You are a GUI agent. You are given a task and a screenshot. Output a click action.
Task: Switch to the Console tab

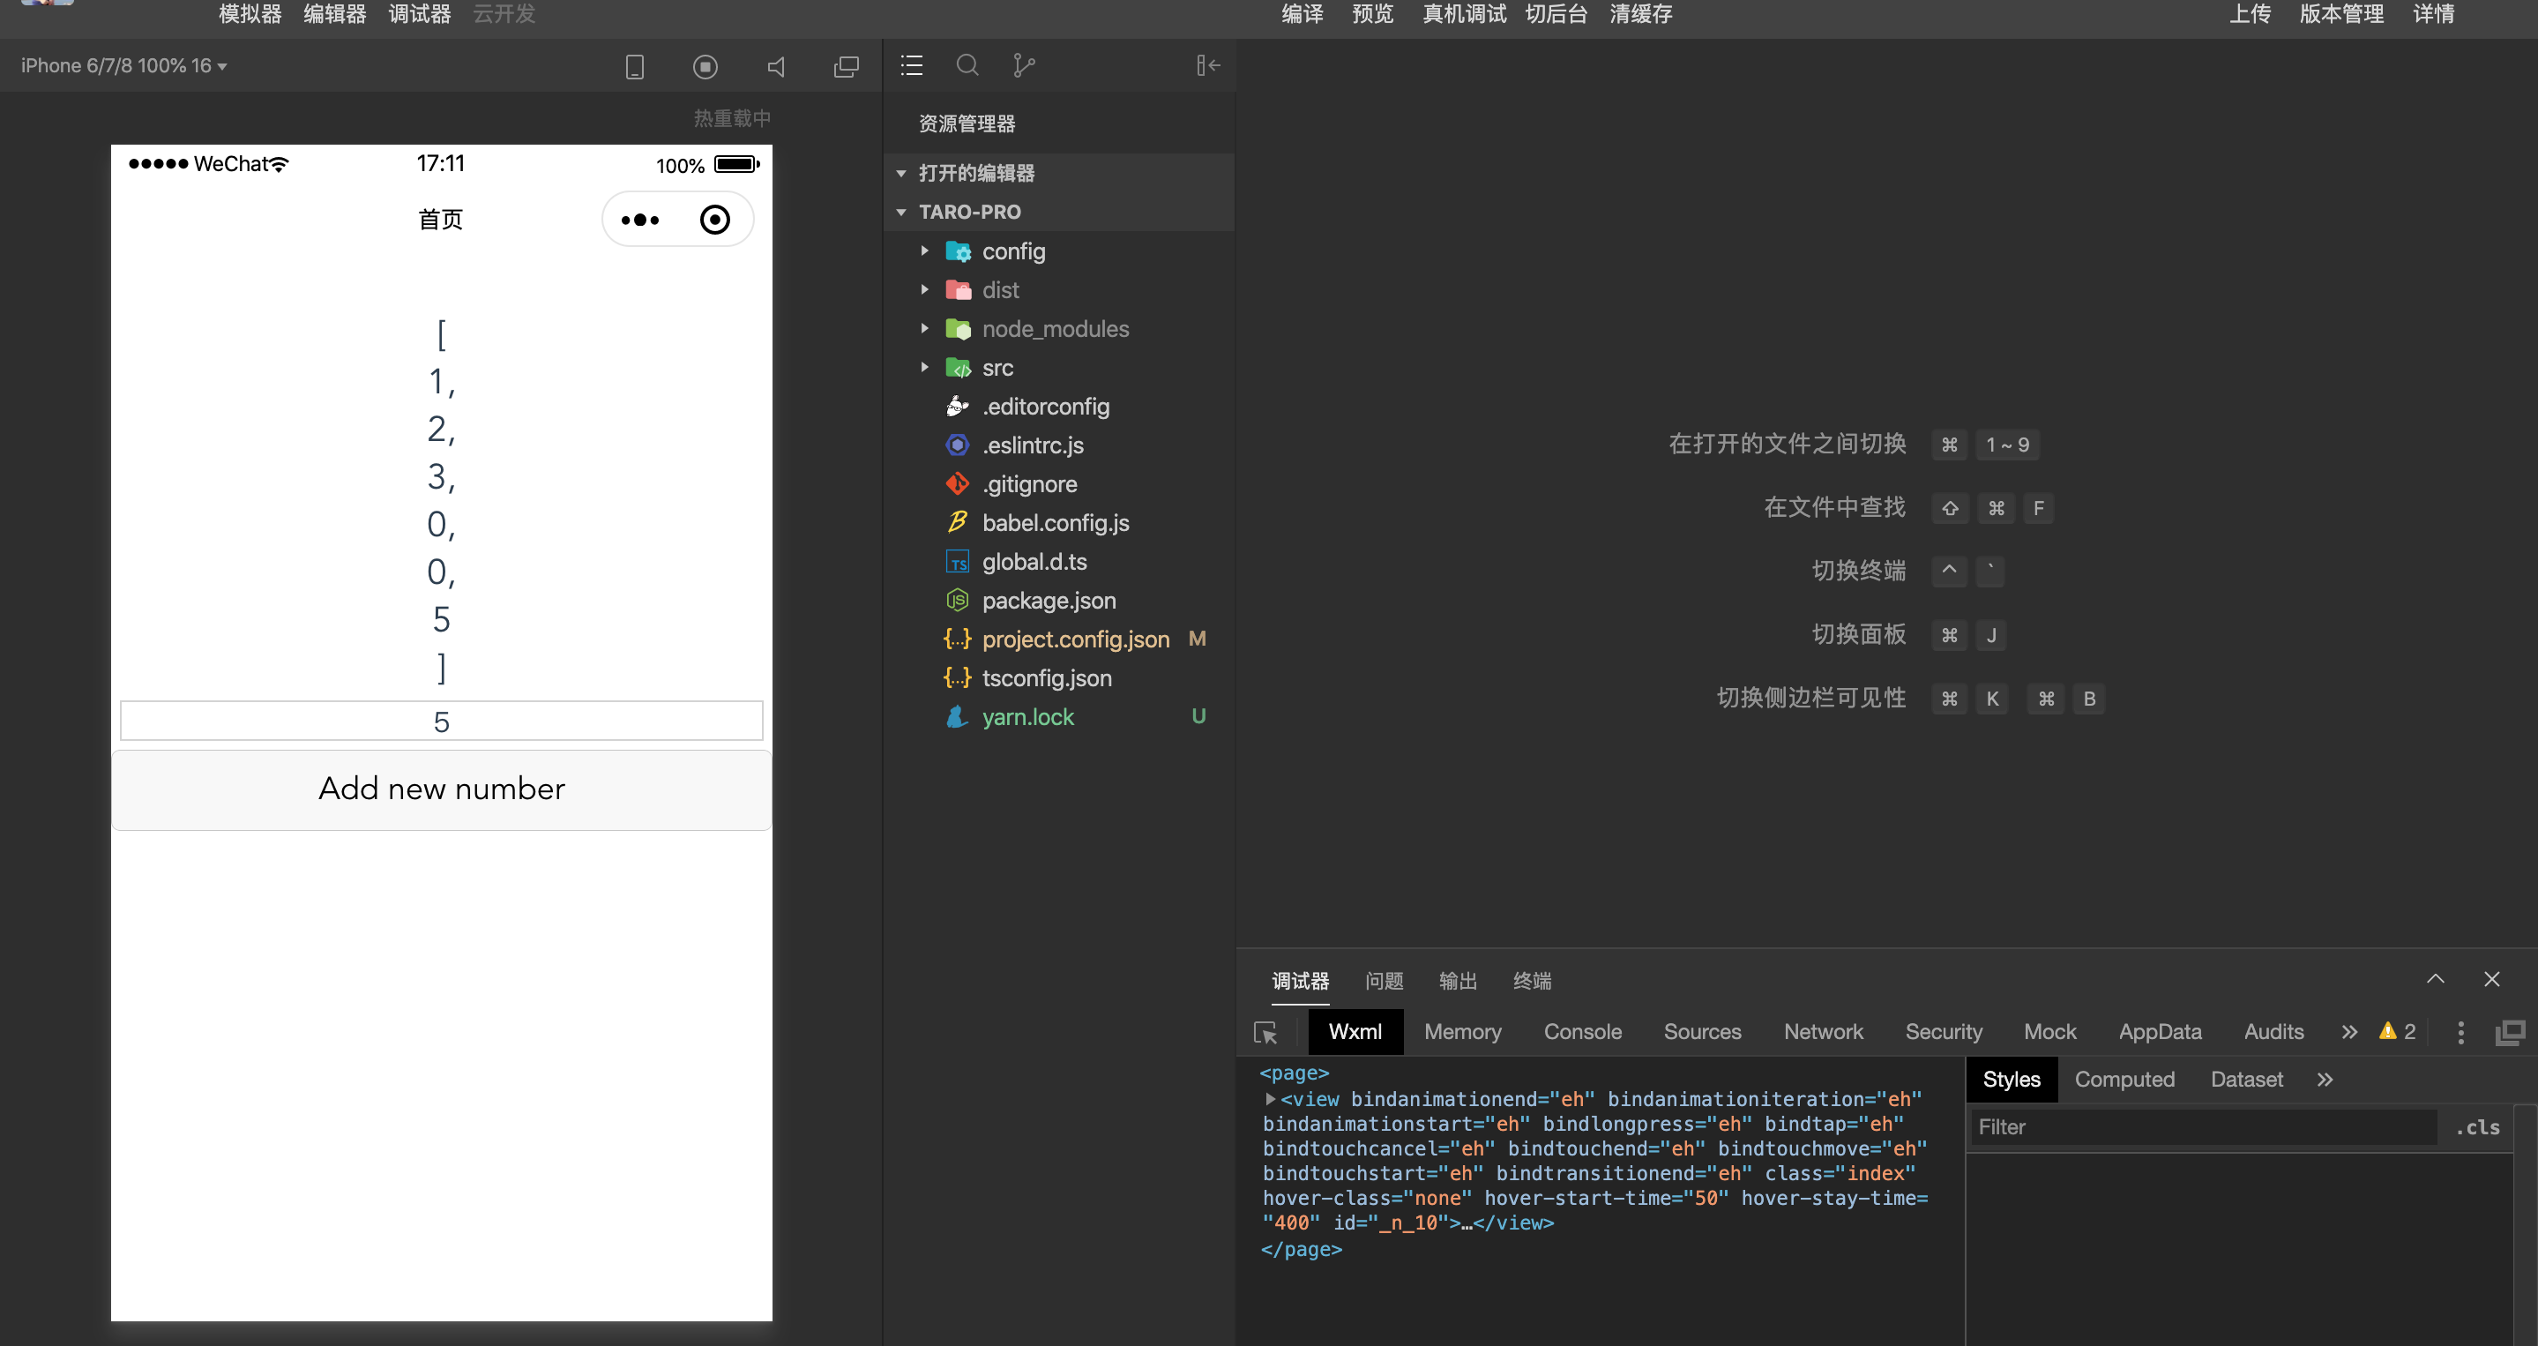1581,1032
